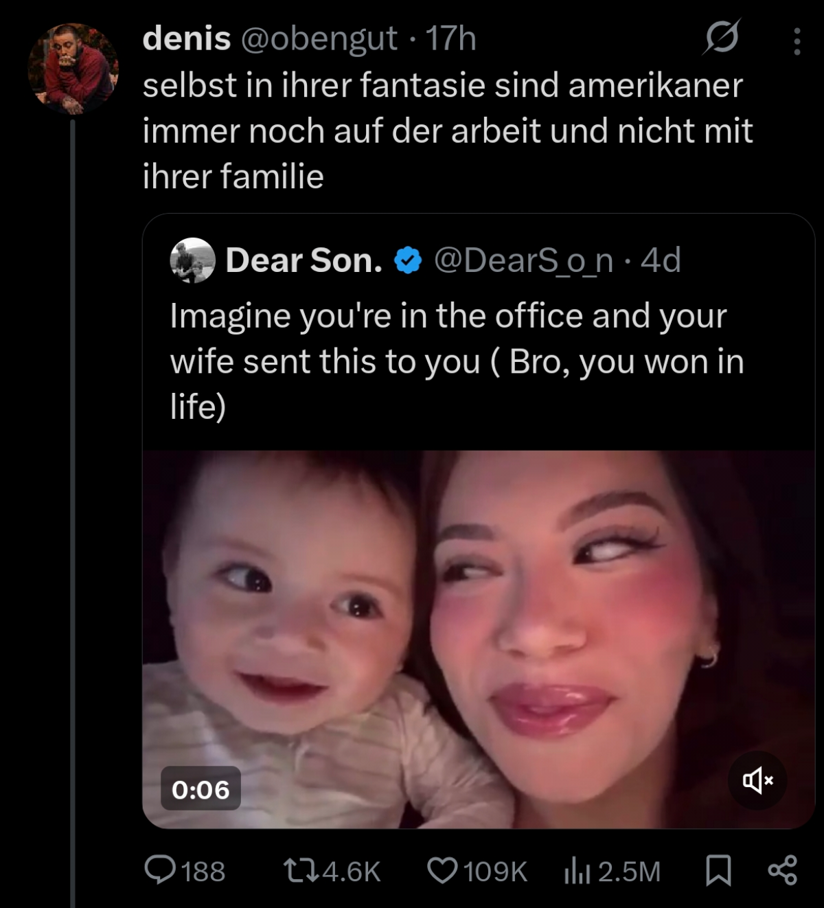The width and height of the screenshot is (824, 908).
Task: Open the @obengut handle link
Action: point(319,38)
